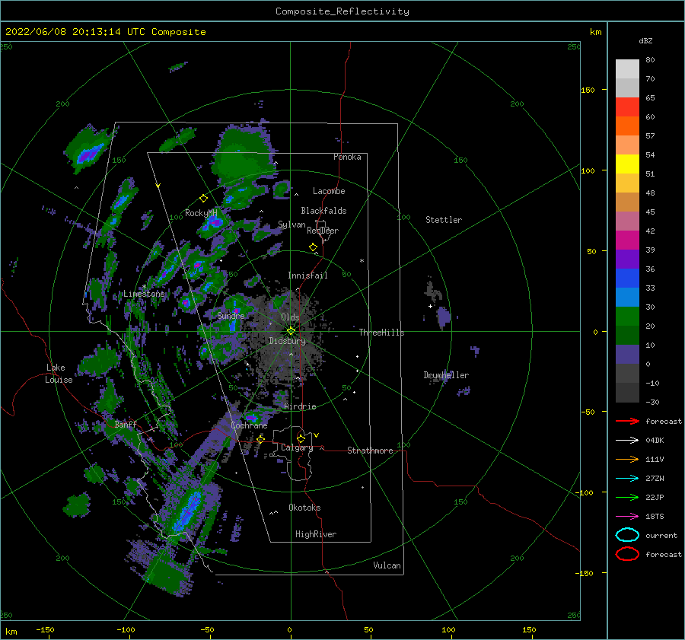Pick the bright green 20-30 dBZ swatch
685x640 pixels.
tap(627, 317)
